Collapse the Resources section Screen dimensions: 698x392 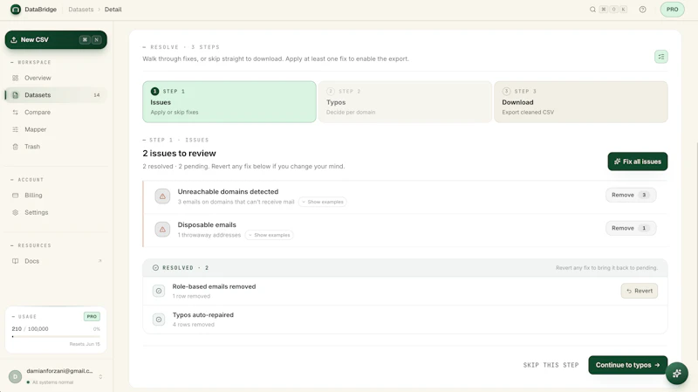tap(31, 245)
